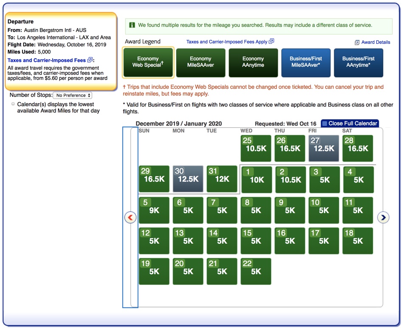Image resolution: width=402 pixels, height=329 pixels.
Task: Choose January 14 at 5K miles
Action: [222, 241]
